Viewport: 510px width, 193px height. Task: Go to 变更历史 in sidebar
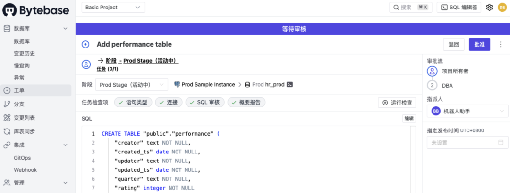click(x=25, y=54)
